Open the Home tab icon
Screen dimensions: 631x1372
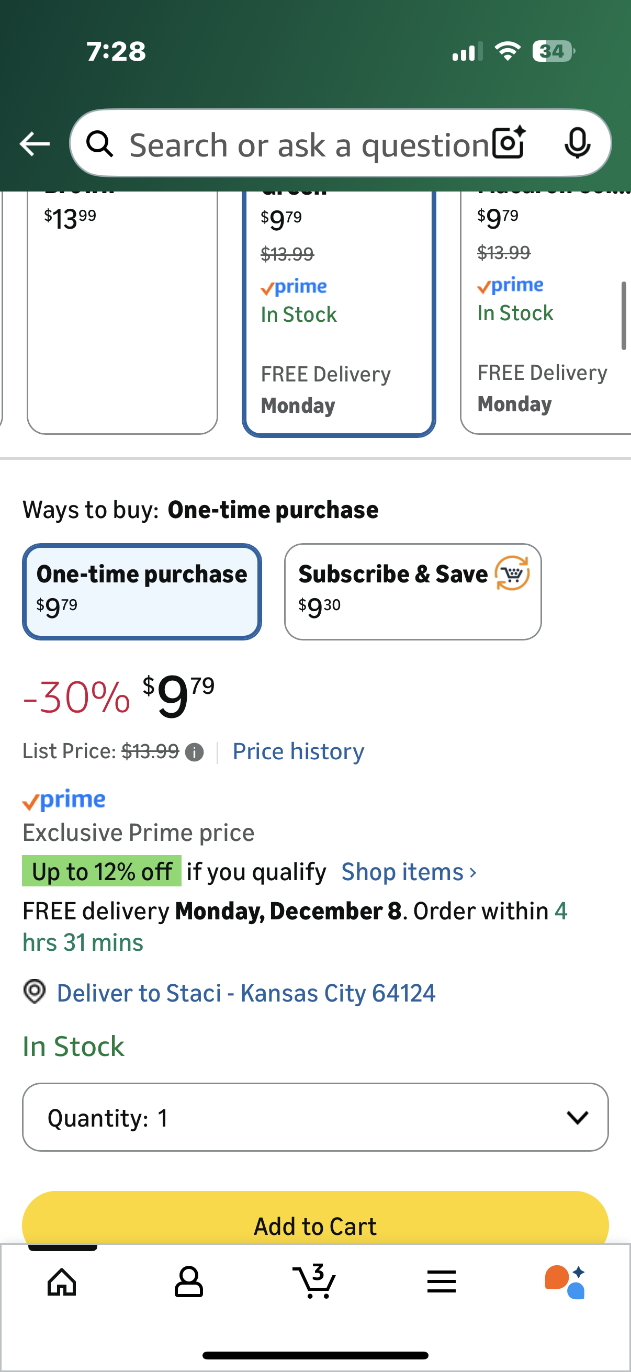click(62, 1281)
